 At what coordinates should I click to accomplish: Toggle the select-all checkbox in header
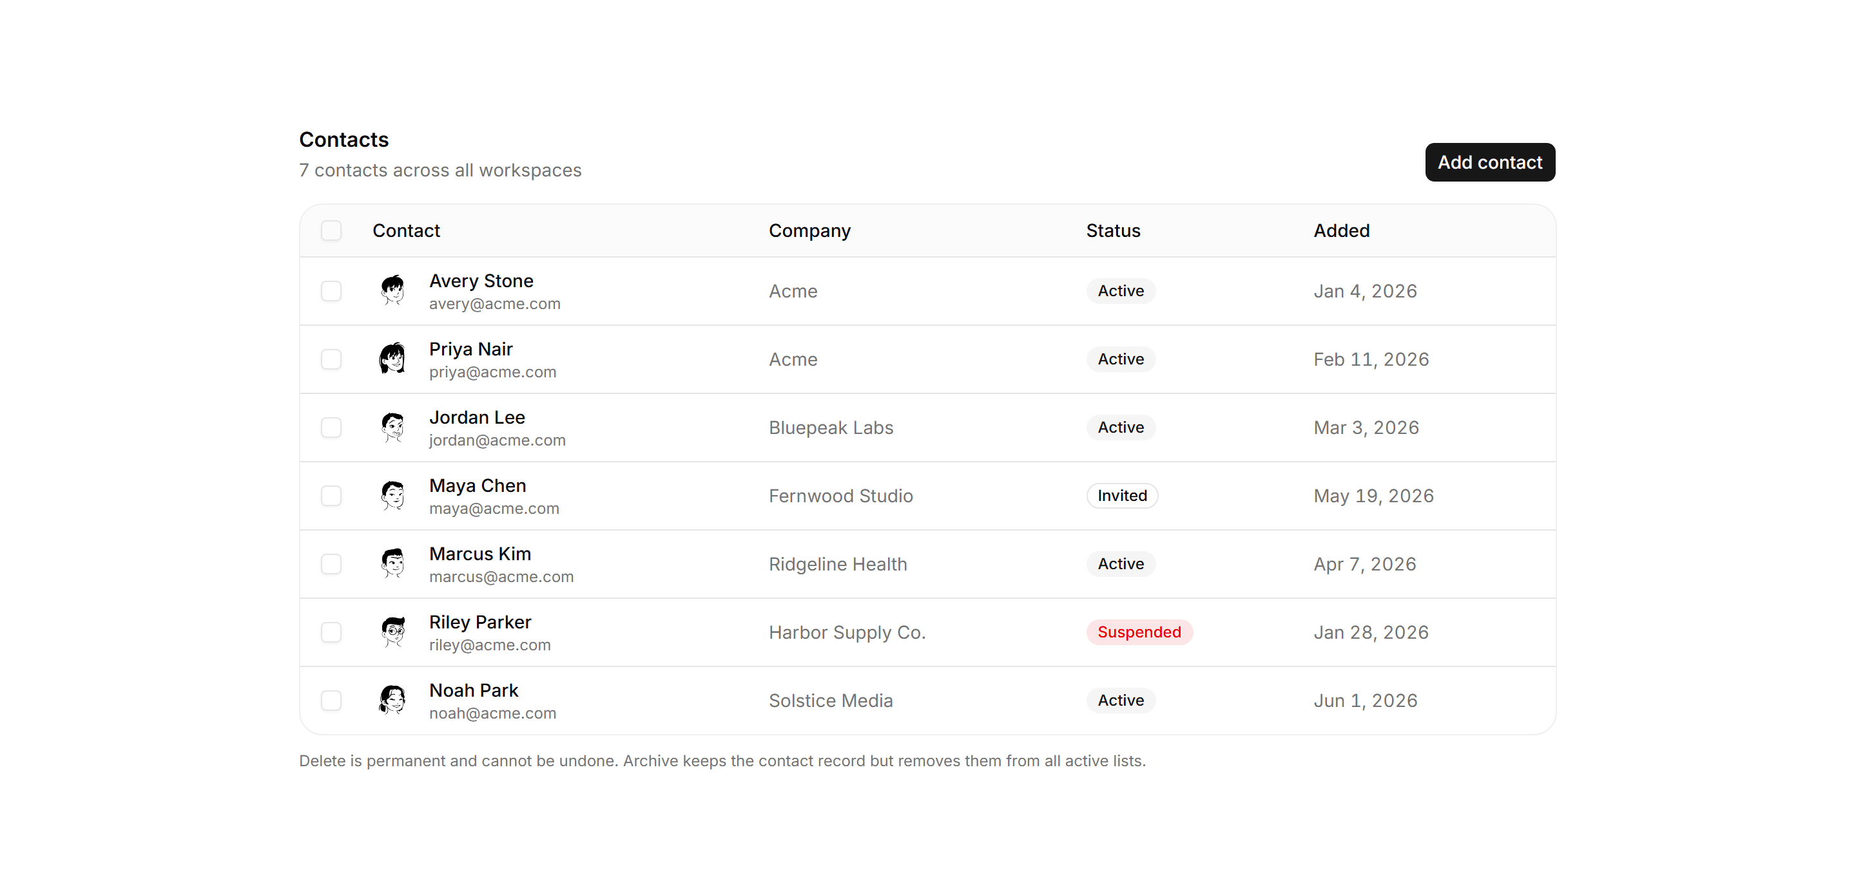pos(331,231)
